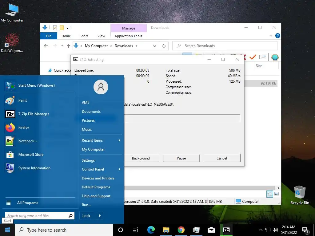Pause the 7-Zip extraction
This screenshot has width=315, height=236.
pyautogui.click(x=181, y=158)
